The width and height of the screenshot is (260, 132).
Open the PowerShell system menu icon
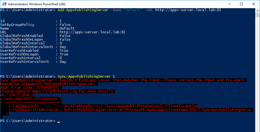4,4
